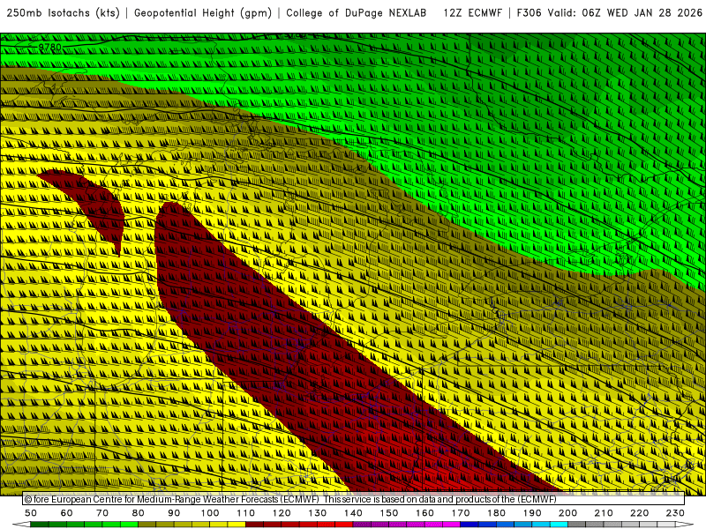Pick the gray swatch just right of 200

[577, 524]
